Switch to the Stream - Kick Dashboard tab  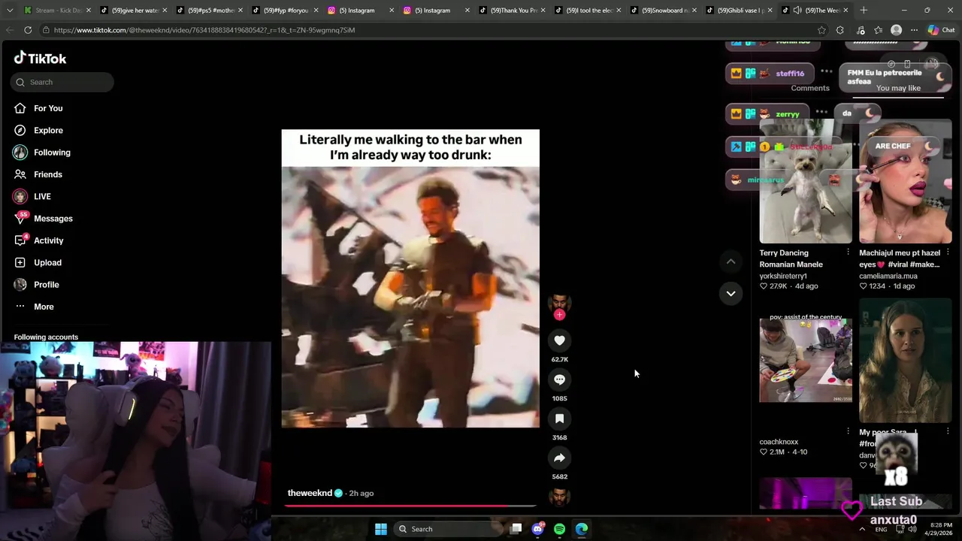[x=56, y=11]
